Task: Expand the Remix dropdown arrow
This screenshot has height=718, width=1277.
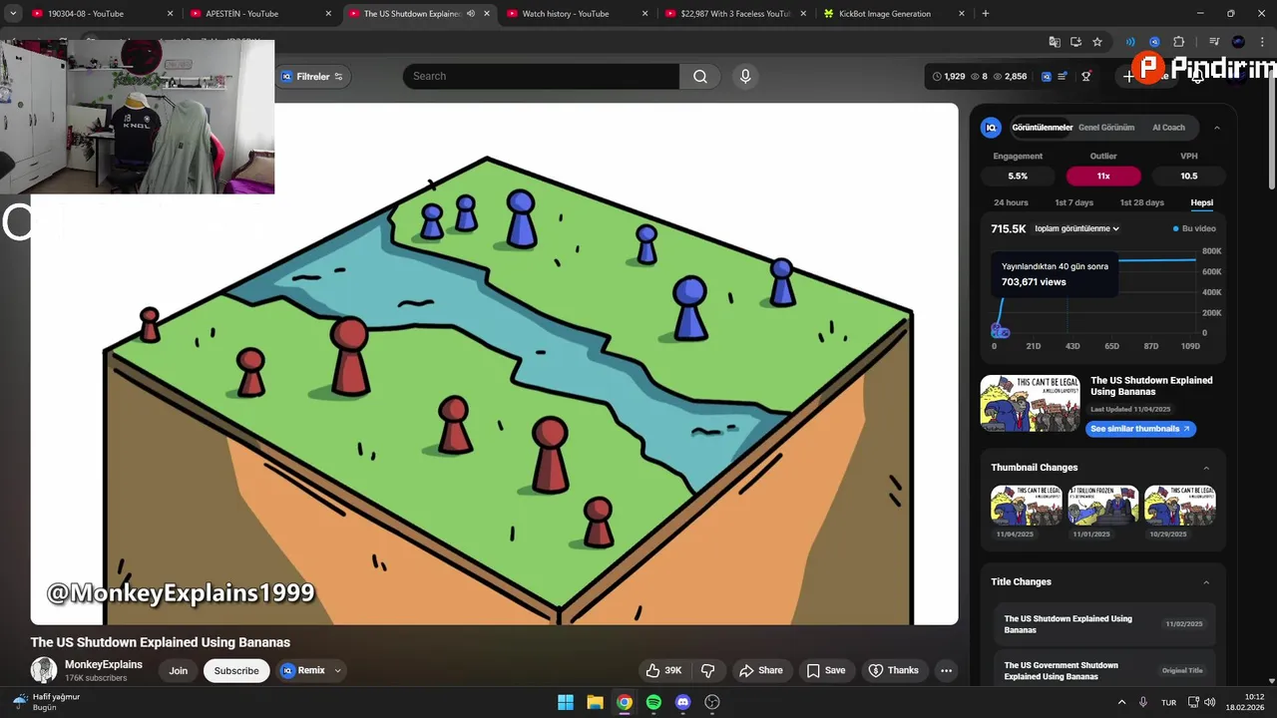Action: pyautogui.click(x=337, y=670)
